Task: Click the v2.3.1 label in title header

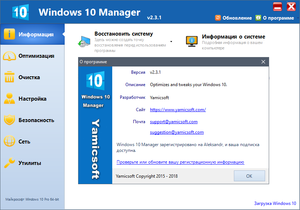Action: coord(154,17)
